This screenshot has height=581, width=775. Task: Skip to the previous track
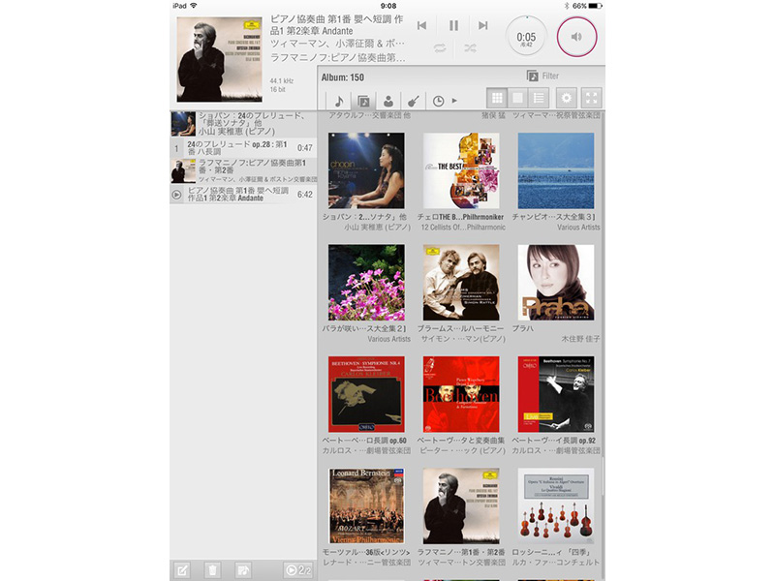[x=421, y=25]
